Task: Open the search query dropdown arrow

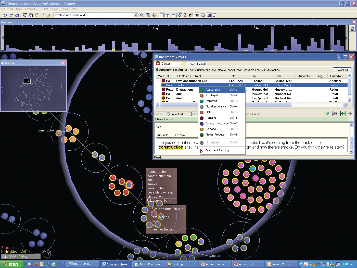Action: (136, 15)
